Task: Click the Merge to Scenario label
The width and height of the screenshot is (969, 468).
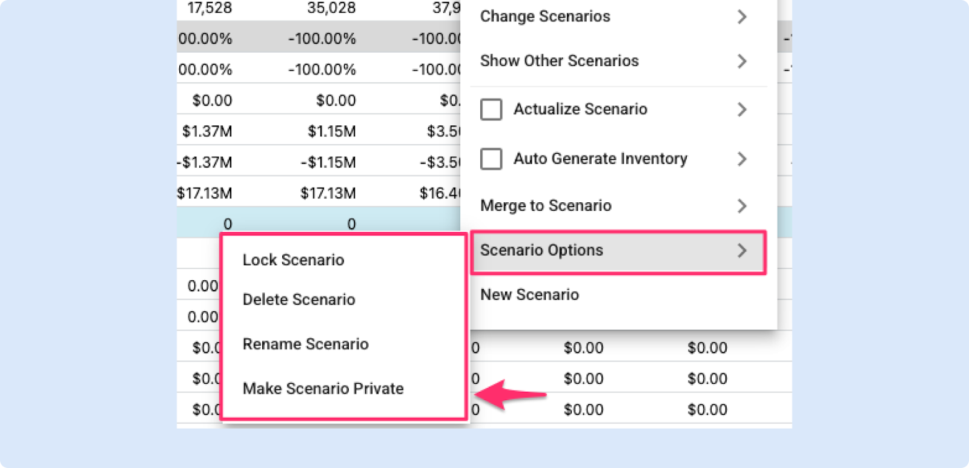Action: [x=546, y=206]
